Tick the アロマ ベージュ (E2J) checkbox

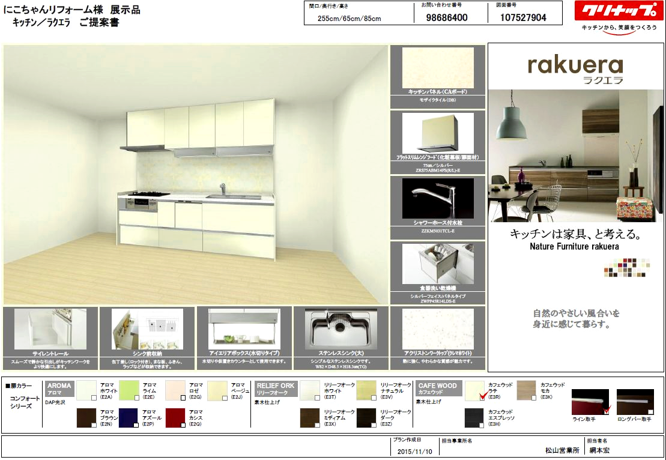(225, 398)
